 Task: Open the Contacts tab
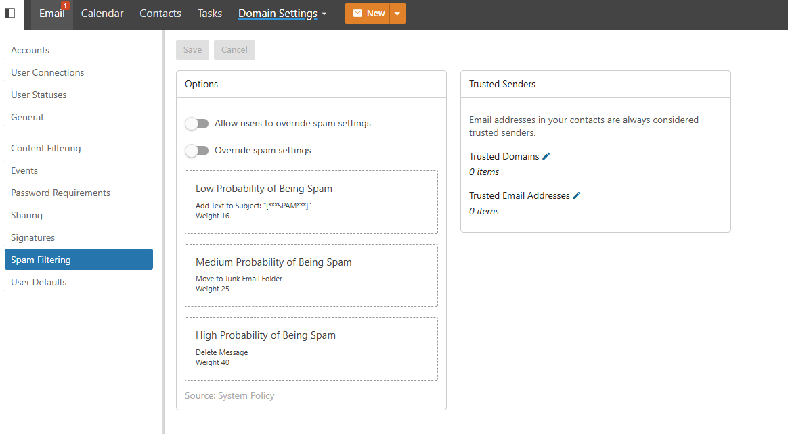point(160,14)
